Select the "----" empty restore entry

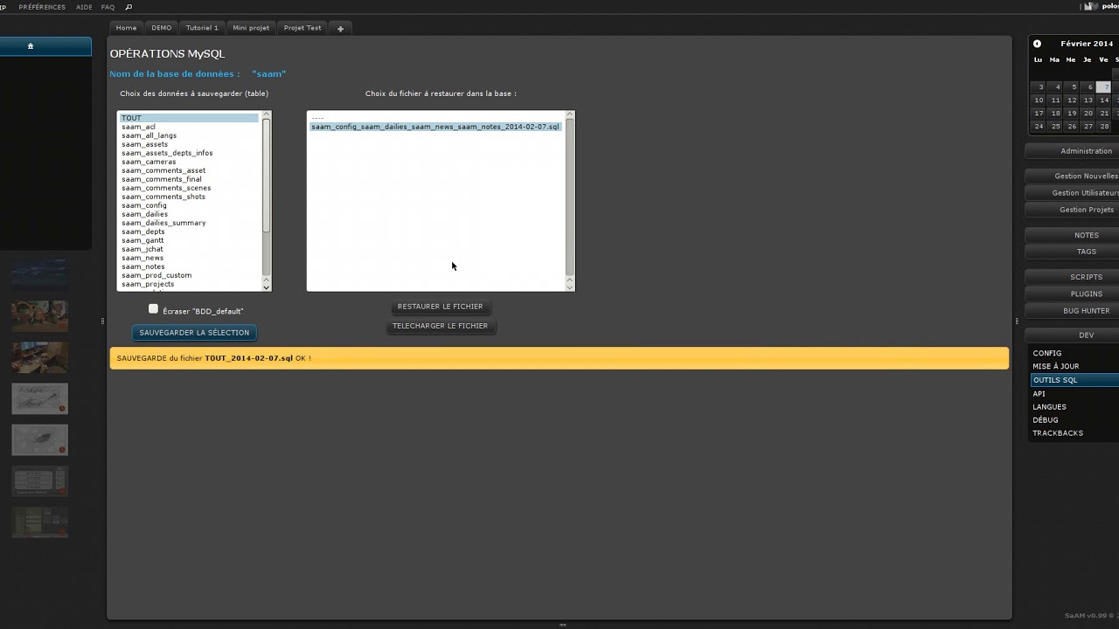435,118
